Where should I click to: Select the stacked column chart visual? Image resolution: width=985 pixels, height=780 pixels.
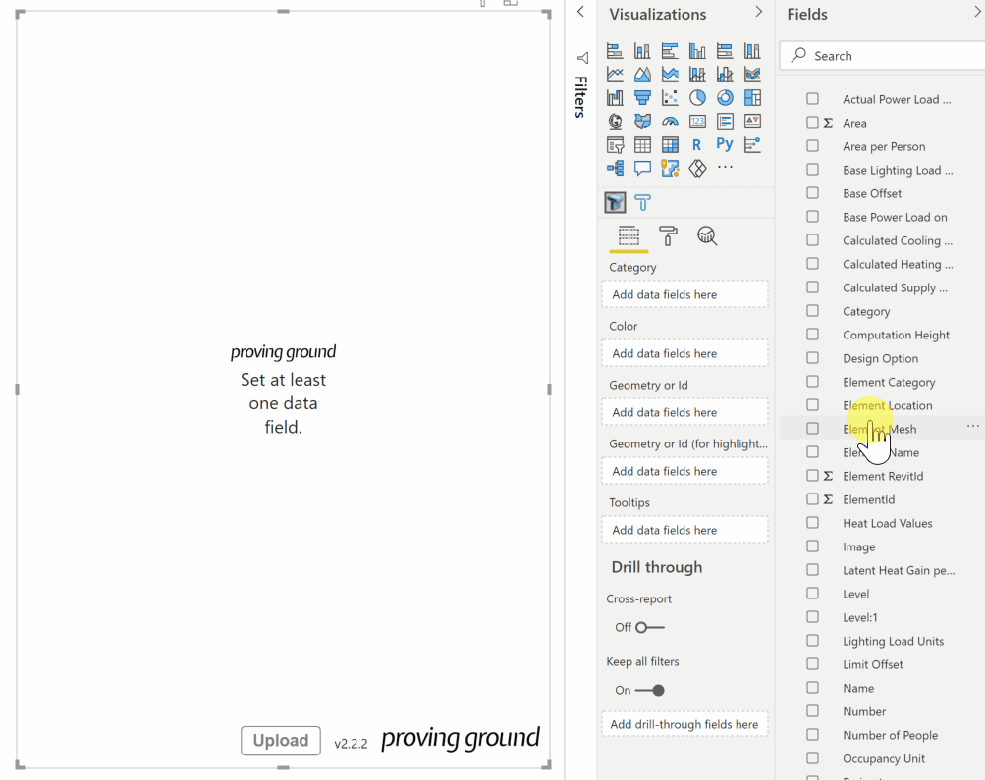click(642, 51)
